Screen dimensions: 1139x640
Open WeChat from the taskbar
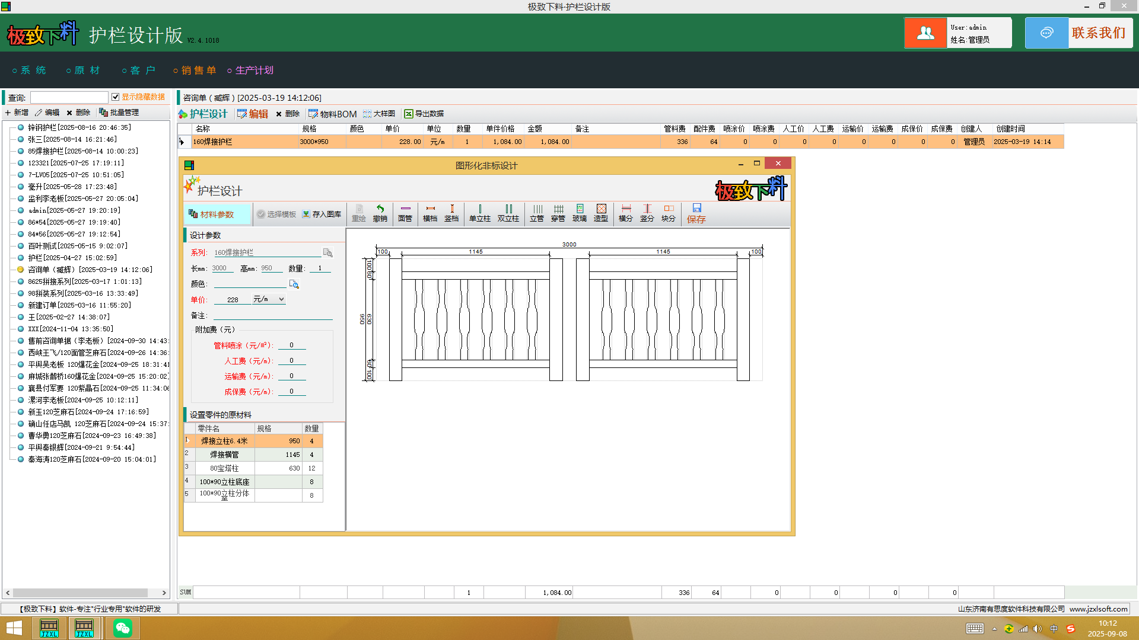pyautogui.click(x=123, y=628)
